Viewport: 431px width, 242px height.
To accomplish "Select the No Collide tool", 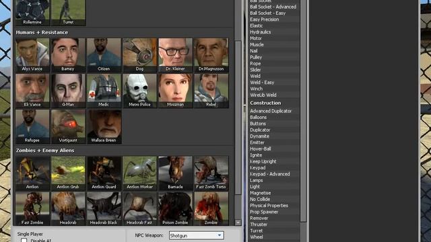I will 260,200.
